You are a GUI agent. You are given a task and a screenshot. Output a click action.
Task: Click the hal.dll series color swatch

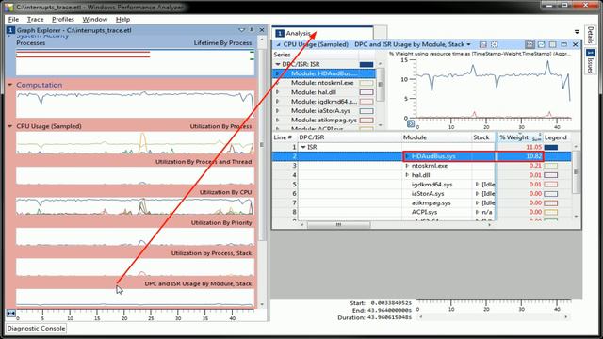367,92
